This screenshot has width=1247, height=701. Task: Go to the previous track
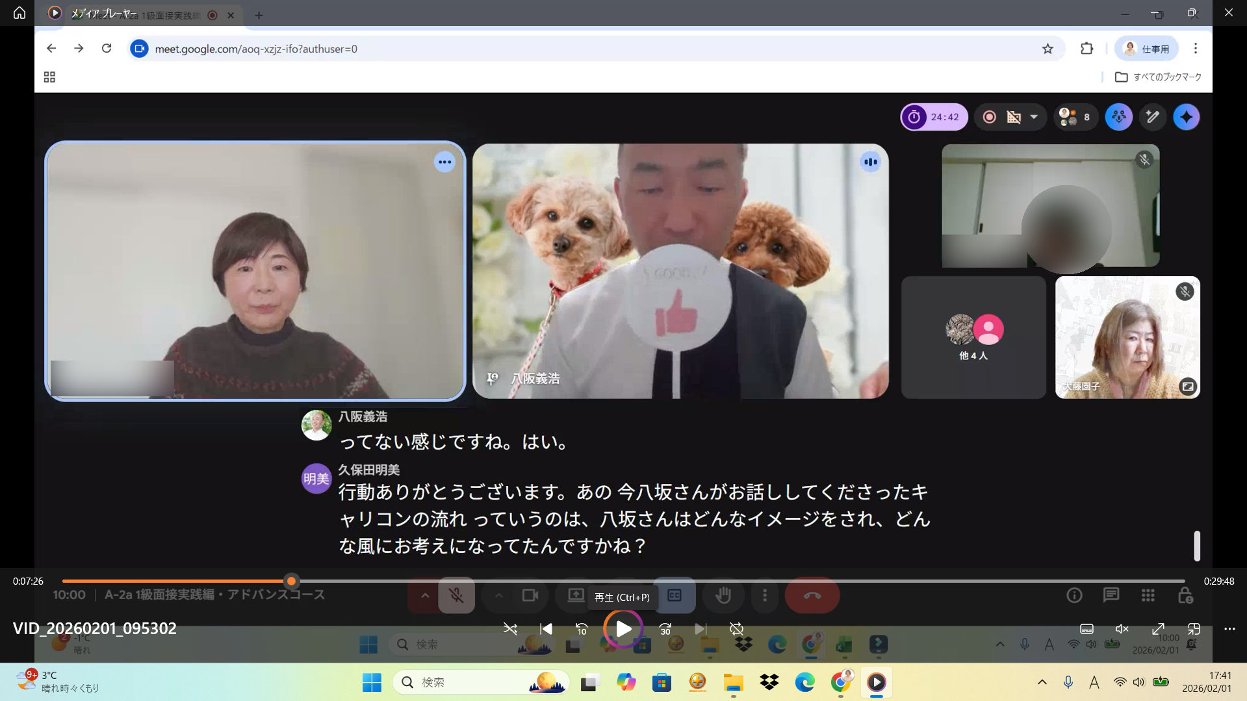tap(546, 629)
